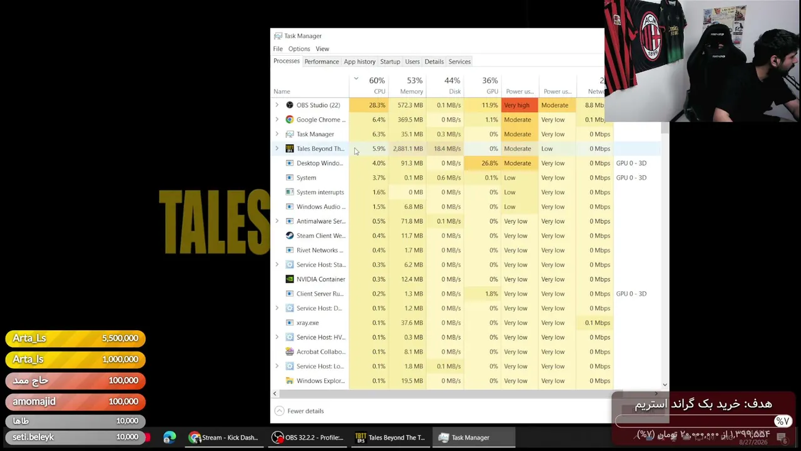Click the Google Chrome icon in the process list
Viewport: 801px width, 451px height.
click(x=289, y=120)
